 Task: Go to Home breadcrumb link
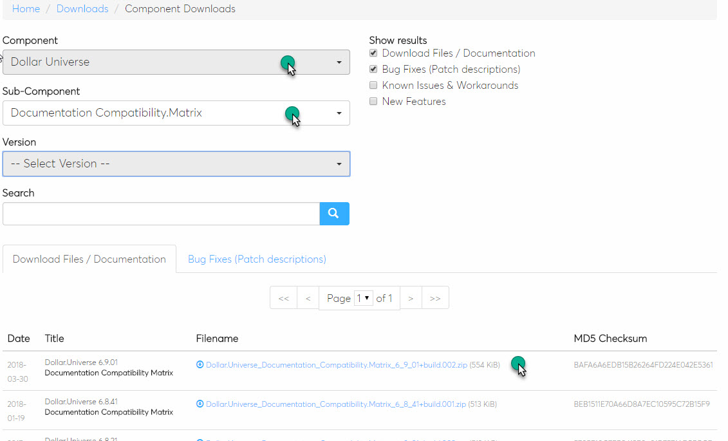[x=26, y=9]
